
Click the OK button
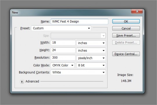126,21
